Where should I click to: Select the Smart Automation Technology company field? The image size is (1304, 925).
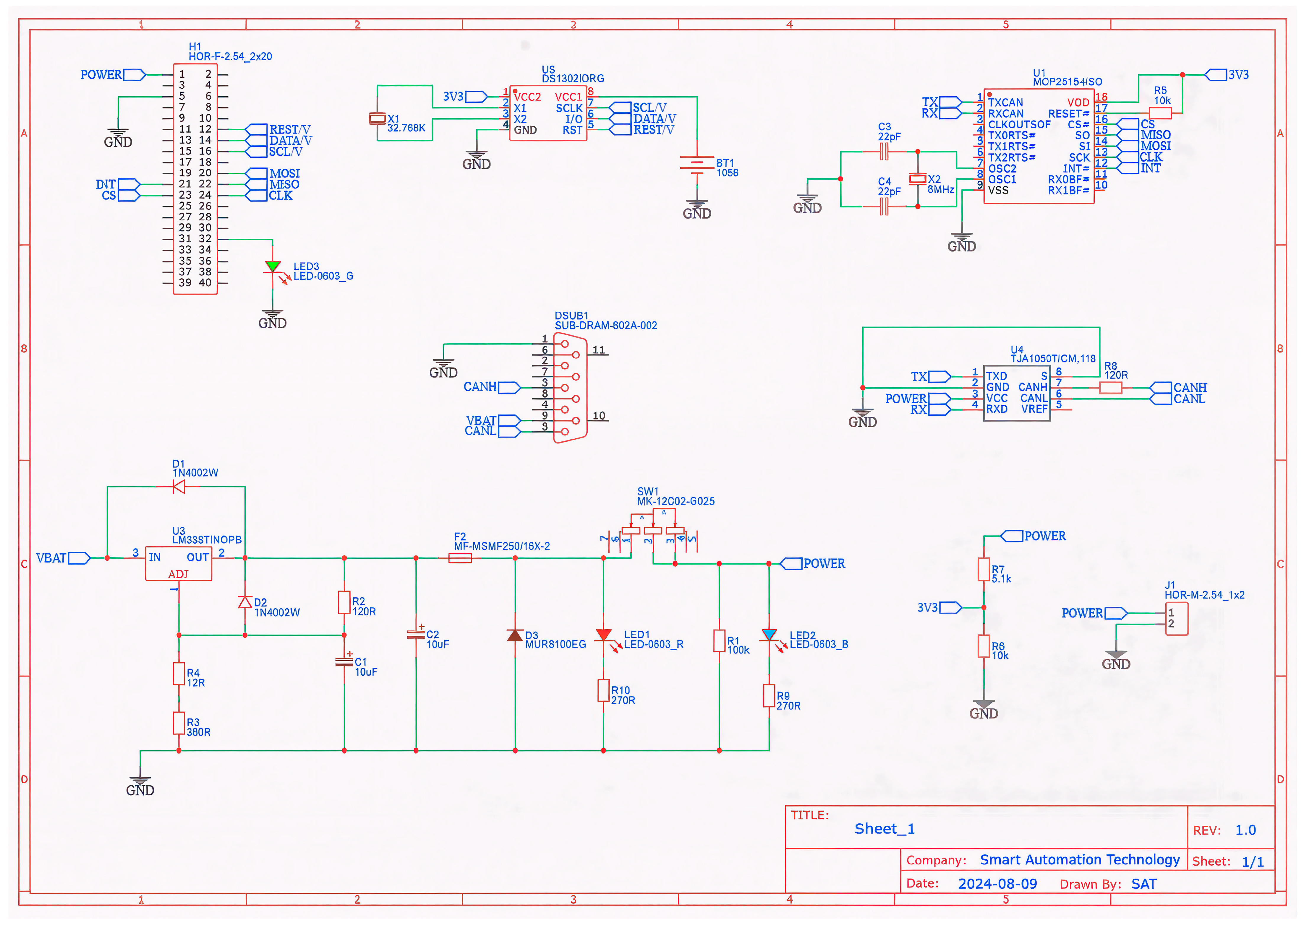tap(1079, 859)
